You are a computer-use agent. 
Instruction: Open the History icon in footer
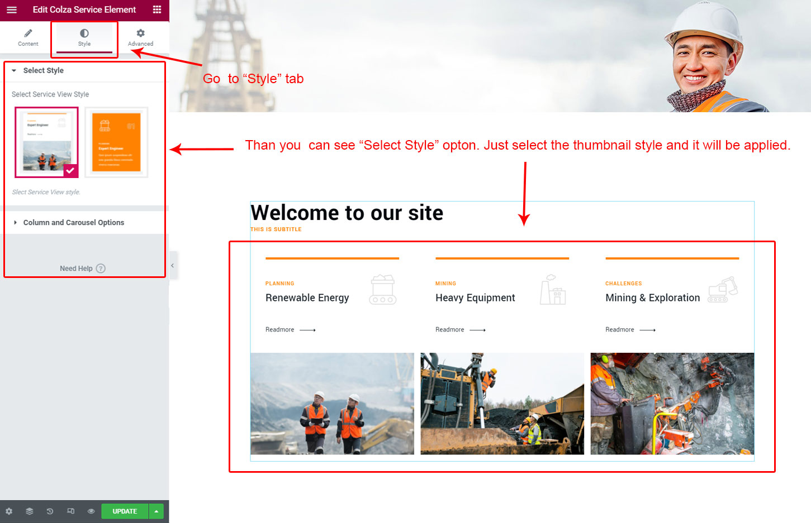(x=50, y=511)
